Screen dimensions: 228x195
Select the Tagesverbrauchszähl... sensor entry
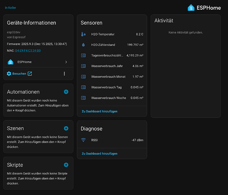pyautogui.click(x=112, y=55)
